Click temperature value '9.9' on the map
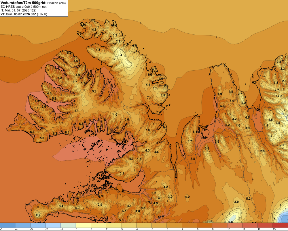288x231 pixels. click(x=204, y=137)
